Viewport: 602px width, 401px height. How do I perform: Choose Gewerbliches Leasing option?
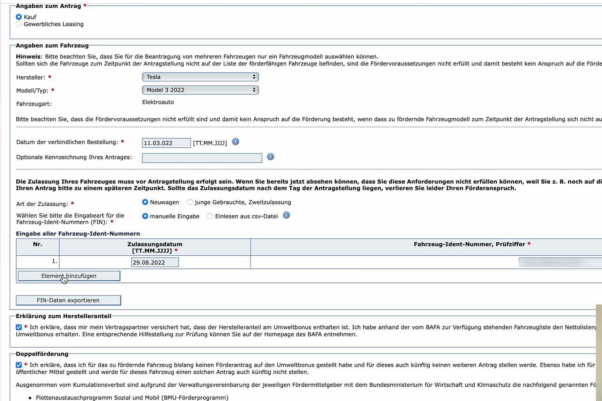pyautogui.click(x=19, y=24)
